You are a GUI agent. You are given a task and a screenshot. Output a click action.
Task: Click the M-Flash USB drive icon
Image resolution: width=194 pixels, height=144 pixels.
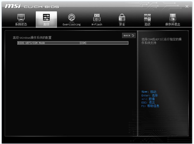coord(97,18)
